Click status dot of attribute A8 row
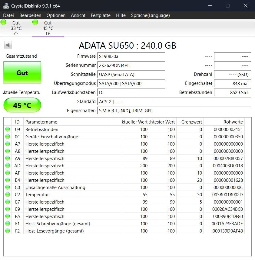The image size is (255, 260). coord(8,151)
